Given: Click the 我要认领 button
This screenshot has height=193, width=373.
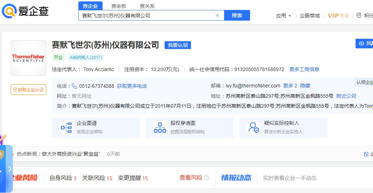Looking at the screenshot, I should (178, 45).
